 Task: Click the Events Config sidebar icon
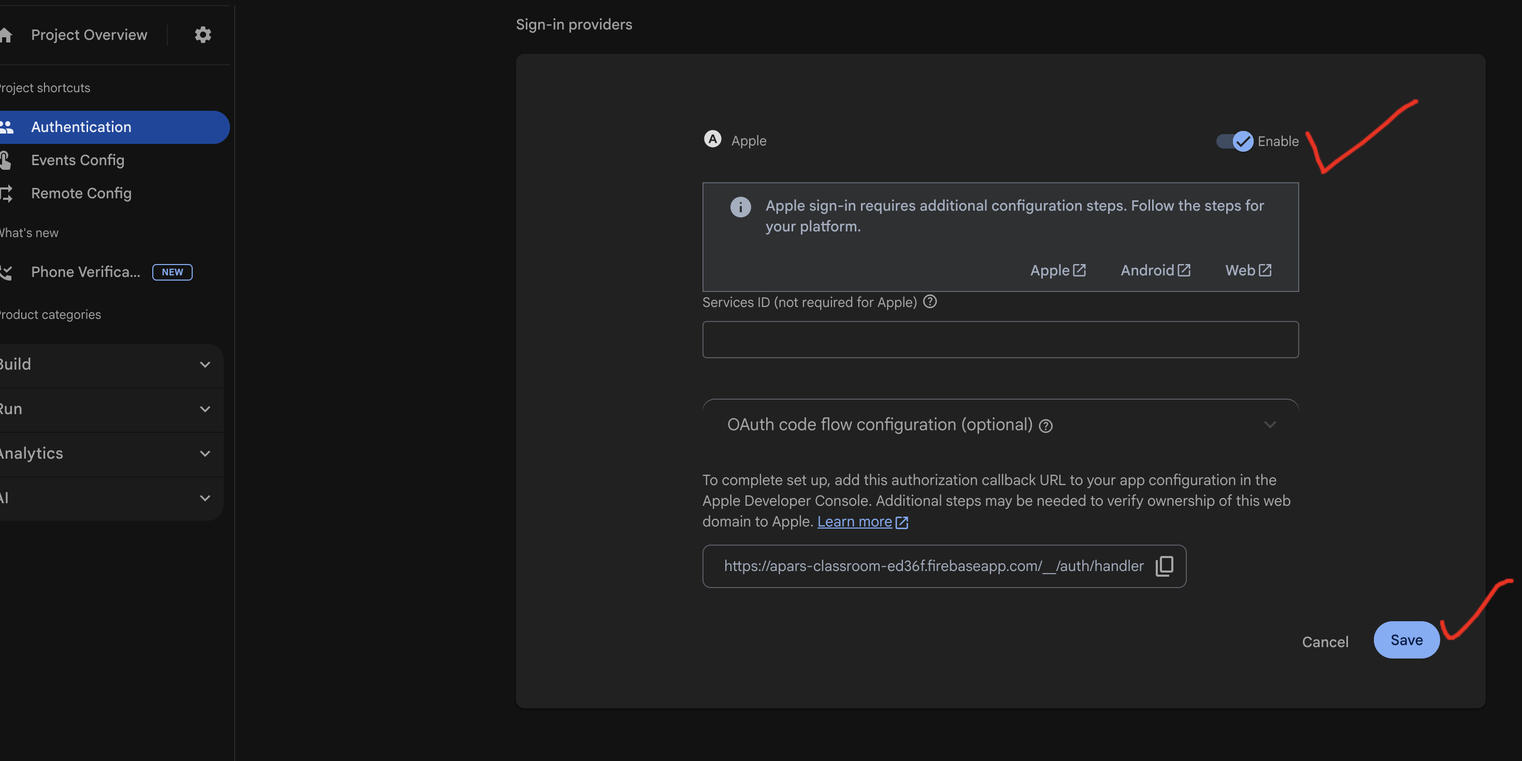[6, 160]
